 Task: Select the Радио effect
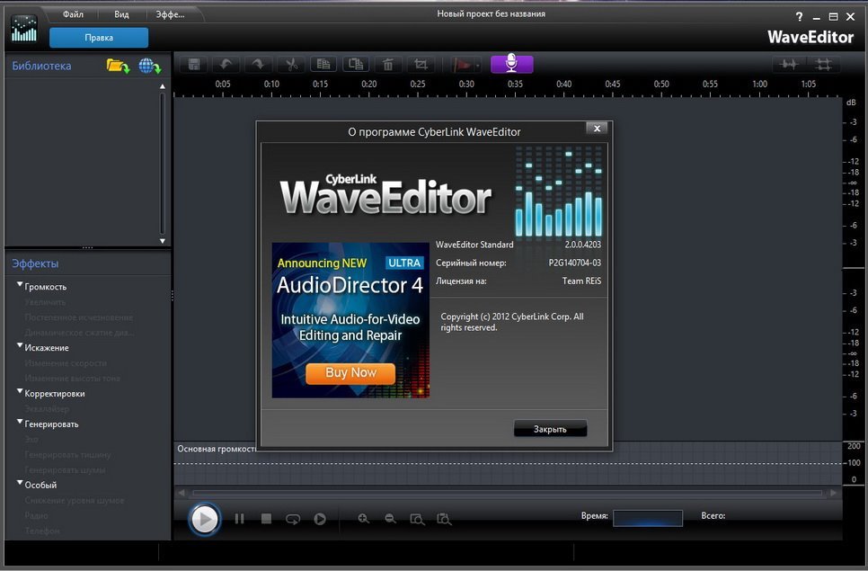(x=36, y=515)
